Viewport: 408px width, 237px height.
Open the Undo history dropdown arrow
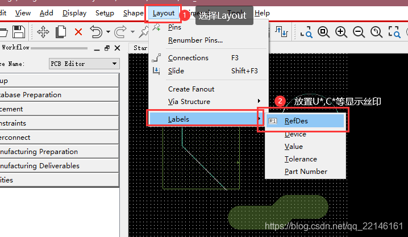point(108,32)
